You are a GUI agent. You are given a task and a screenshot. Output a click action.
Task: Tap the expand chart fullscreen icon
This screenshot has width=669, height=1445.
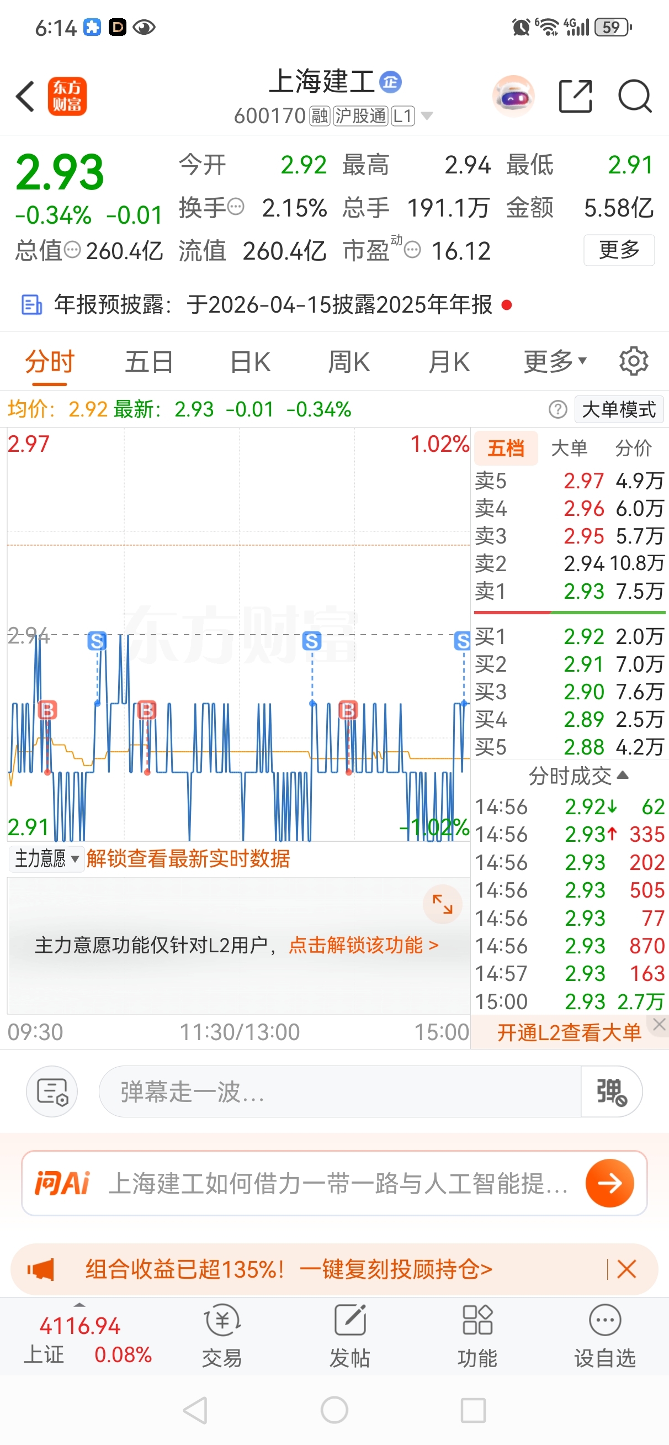click(x=443, y=904)
